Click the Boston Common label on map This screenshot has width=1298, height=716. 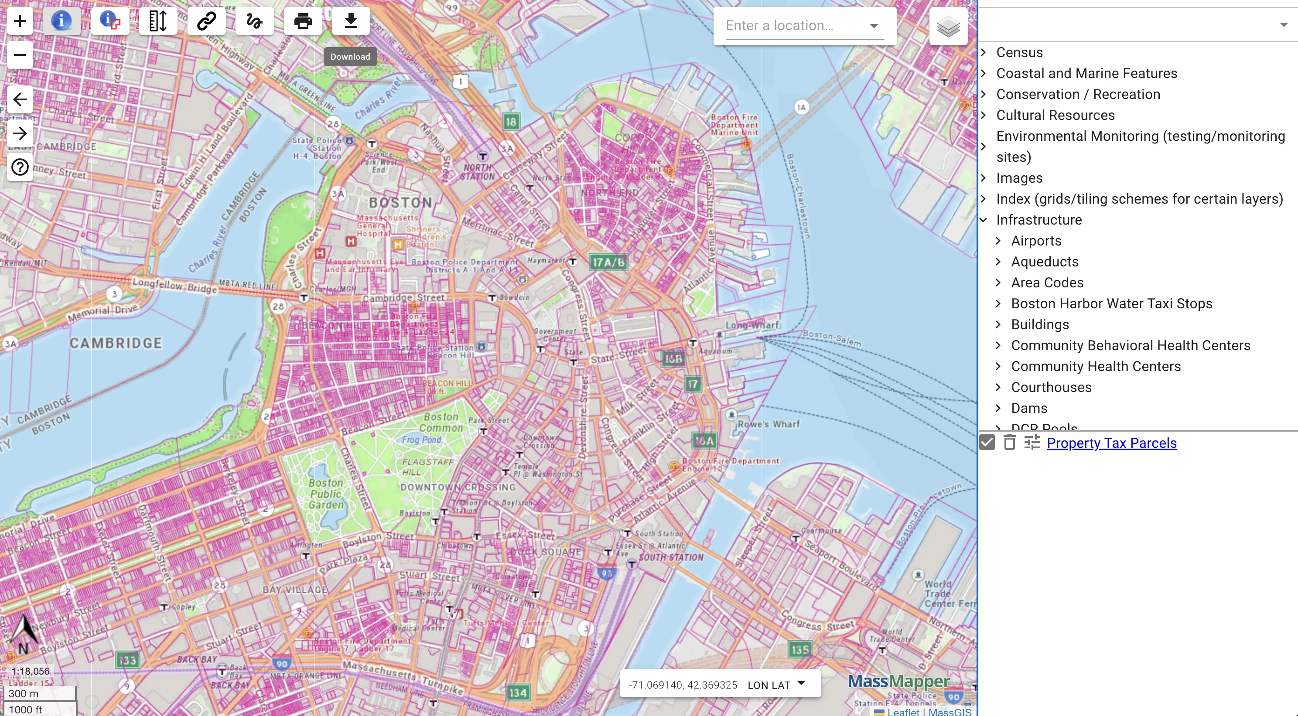tap(442, 422)
